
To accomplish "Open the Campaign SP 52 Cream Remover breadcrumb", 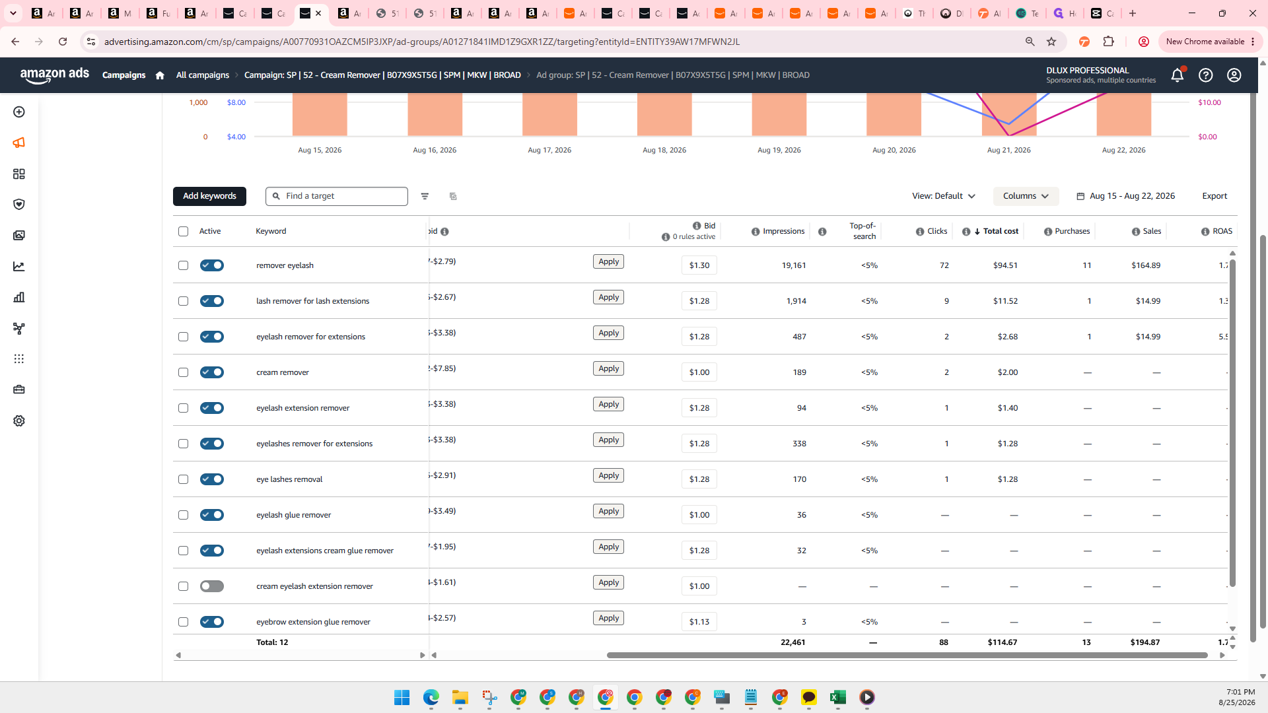I will coord(382,75).
